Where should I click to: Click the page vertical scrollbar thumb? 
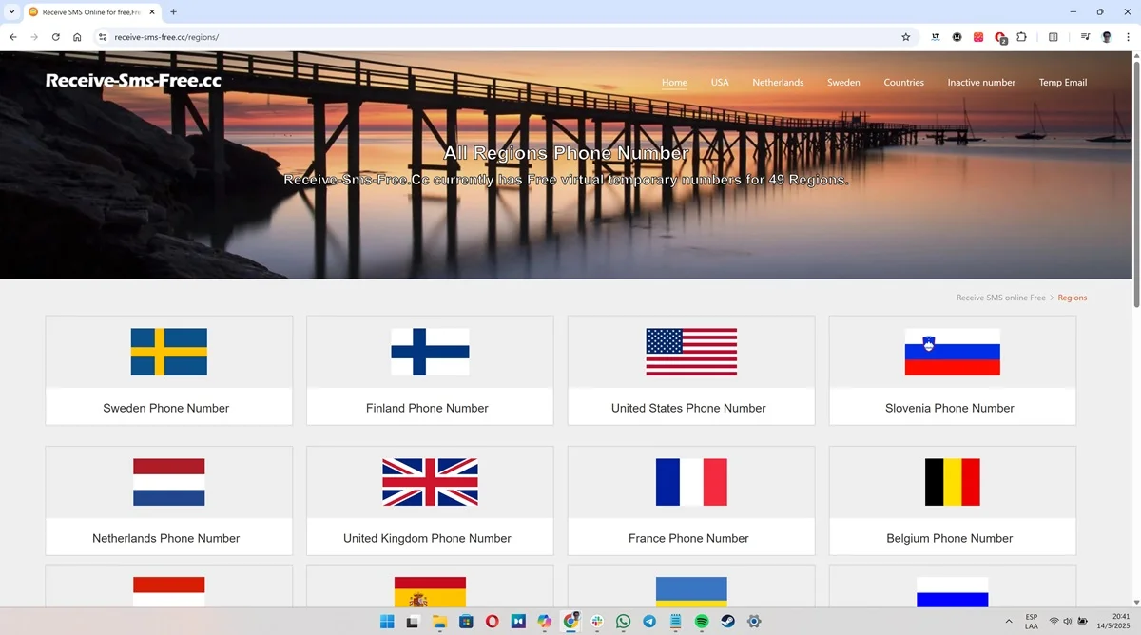point(1136,183)
